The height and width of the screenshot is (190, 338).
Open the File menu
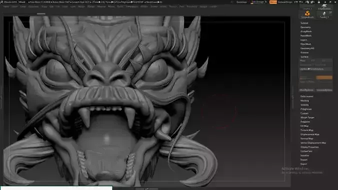click(x=57, y=6)
